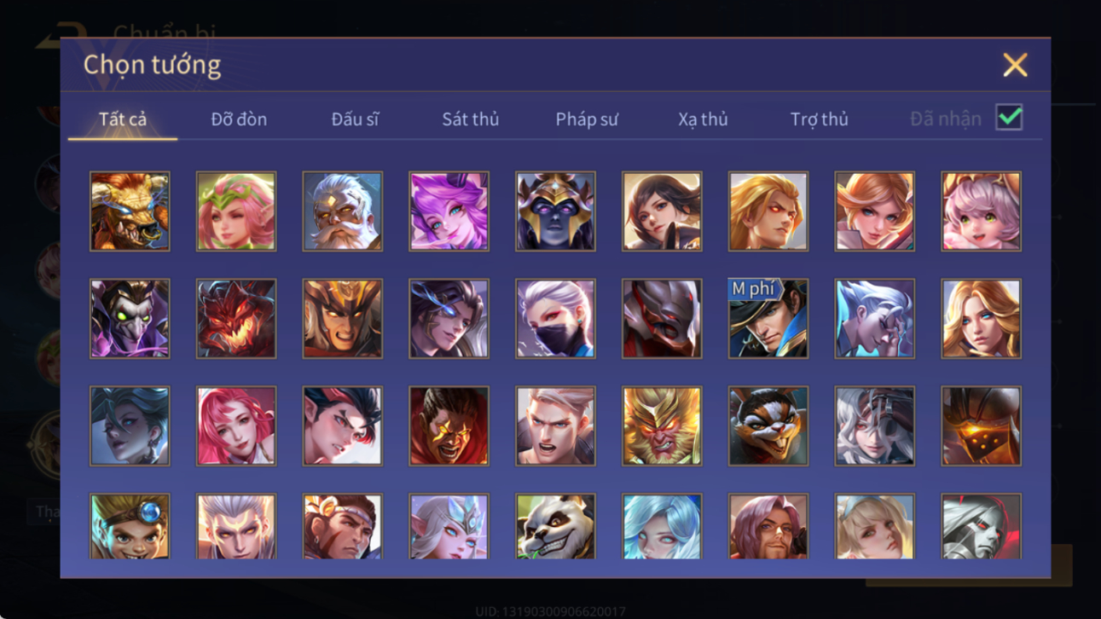Viewport: 1101px width, 619px height.
Task: Select the orange horned beast hero portrait
Action: (x=130, y=211)
